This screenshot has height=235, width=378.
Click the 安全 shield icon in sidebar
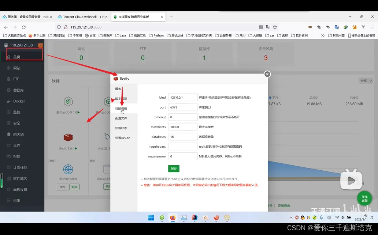point(9,123)
